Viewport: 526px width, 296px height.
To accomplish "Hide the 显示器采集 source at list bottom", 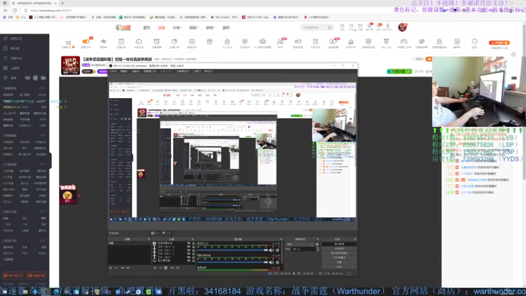I will (189, 260).
